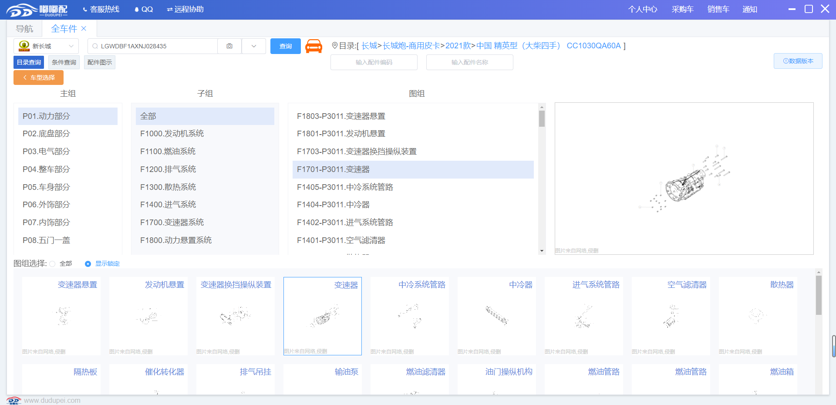Screen dimensions: 836x405
Task: Select the 目录查询 mode
Action: (29, 62)
